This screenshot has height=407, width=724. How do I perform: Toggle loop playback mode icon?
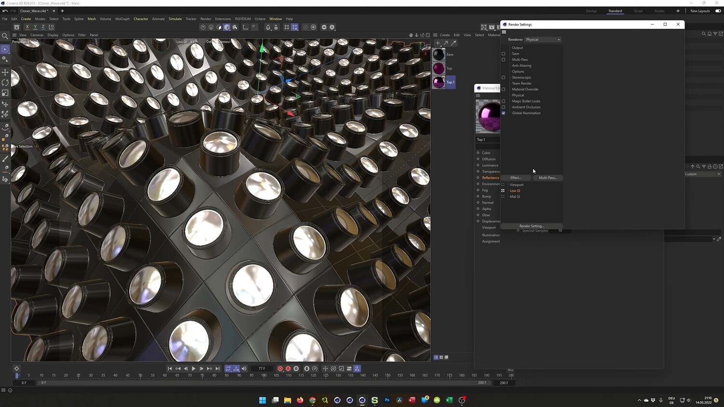228,368
